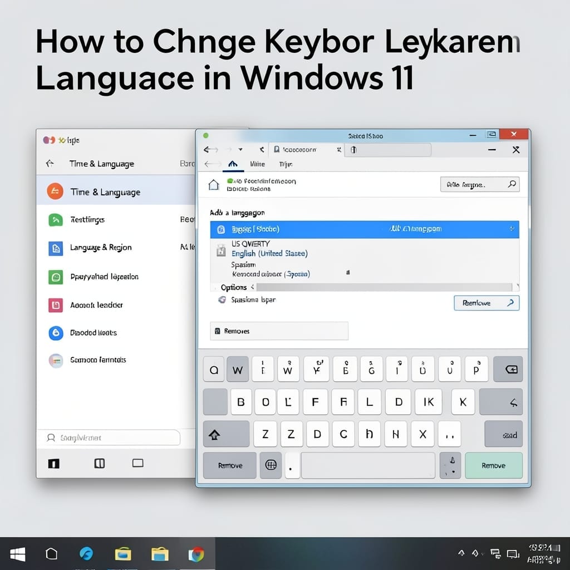Tap the IK key
This screenshot has width=570, height=570.
pos(428,402)
